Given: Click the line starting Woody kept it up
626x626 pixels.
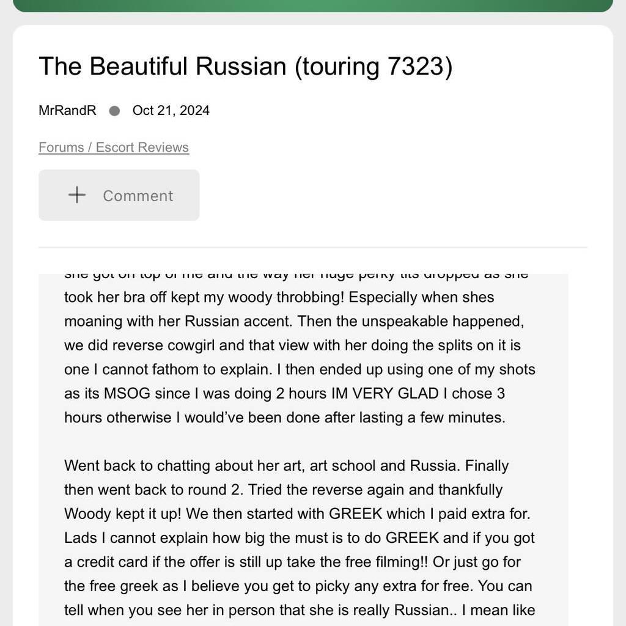Looking at the screenshot, I should 297,514.
